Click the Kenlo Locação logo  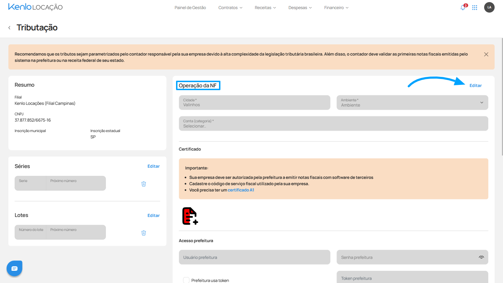pos(35,7)
